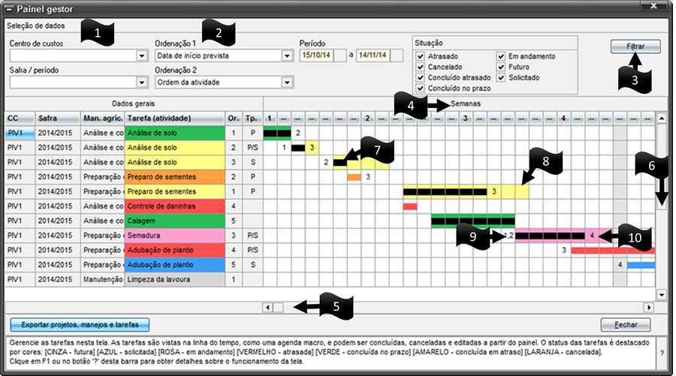Toggle the Em andamento checkbox
676x376 pixels.
point(501,56)
